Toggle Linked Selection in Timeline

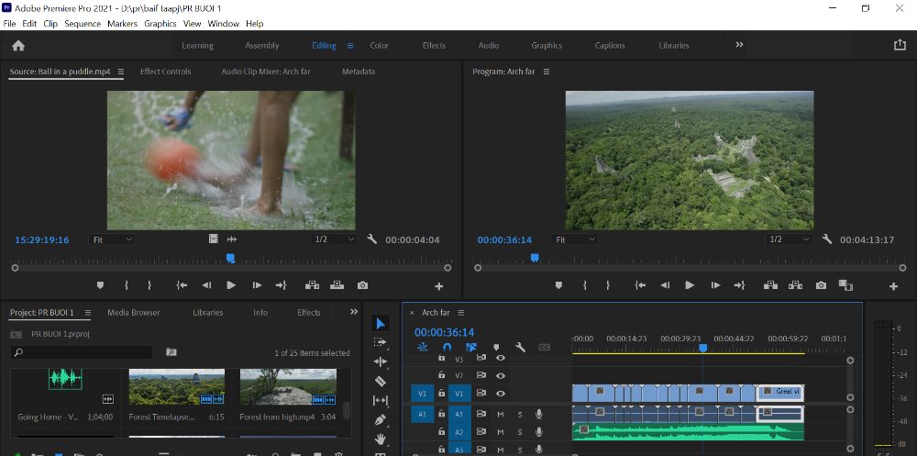pyautogui.click(x=470, y=347)
